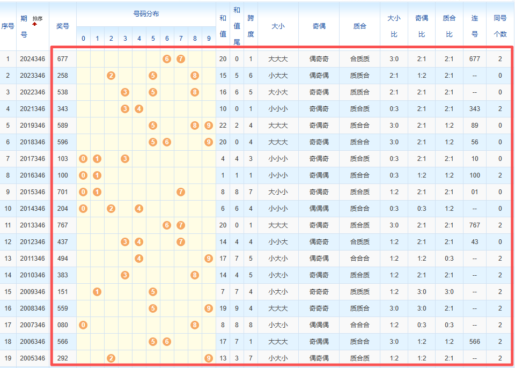The width and height of the screenshot is (515, 368).
Task: Select orange ball 9 in row 2019346
Action: coord(209,126)
